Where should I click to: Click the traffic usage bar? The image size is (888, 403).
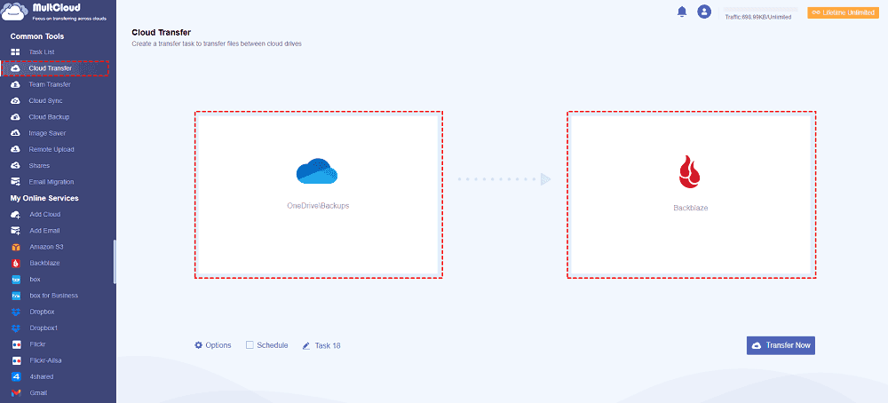tap(762, 10)
